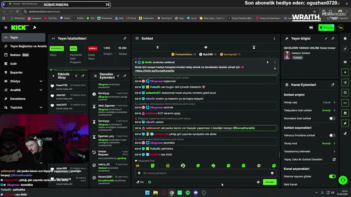Open options for the pinned BotRix message

(x=275, y=62)
